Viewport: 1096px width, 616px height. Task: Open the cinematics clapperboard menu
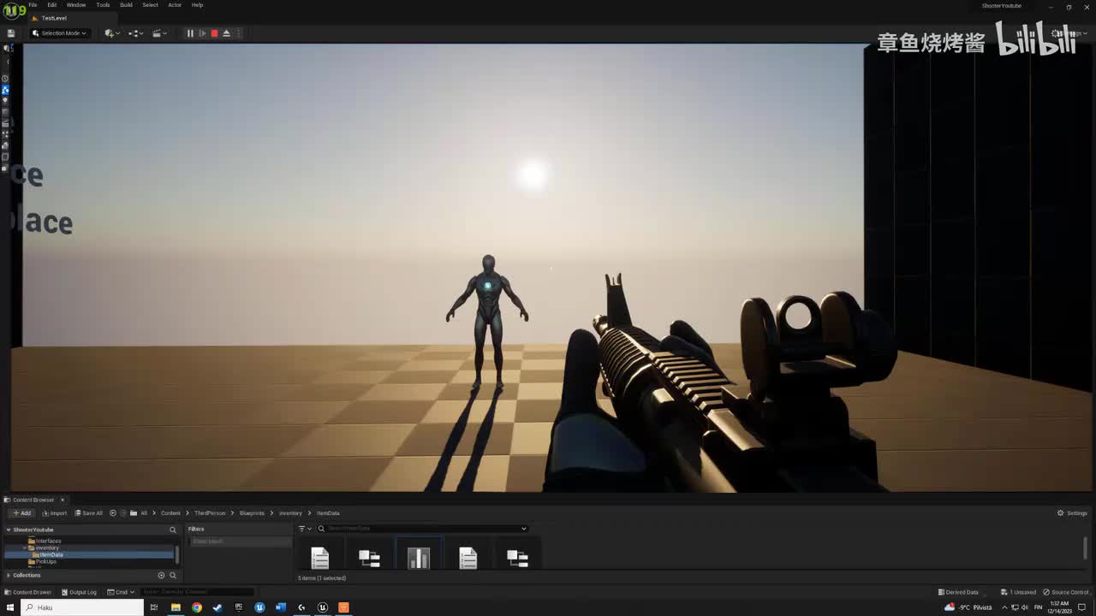point(159,33)
